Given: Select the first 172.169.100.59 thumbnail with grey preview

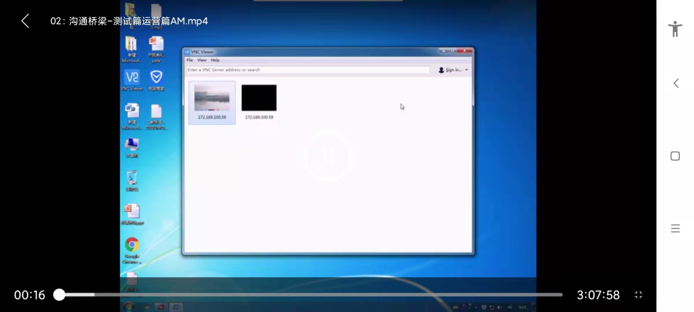Looking at the screenshot, I should point(212,102).
